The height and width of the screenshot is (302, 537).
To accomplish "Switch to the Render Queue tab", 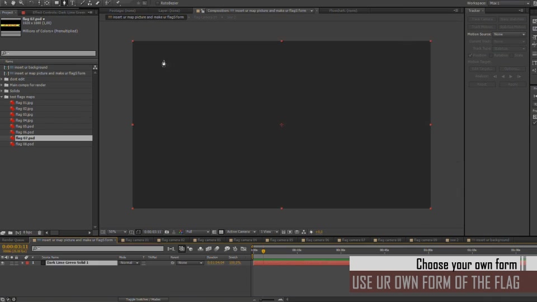I will 13,240.
